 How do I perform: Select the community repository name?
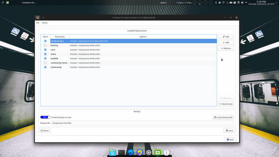point(56,67)
